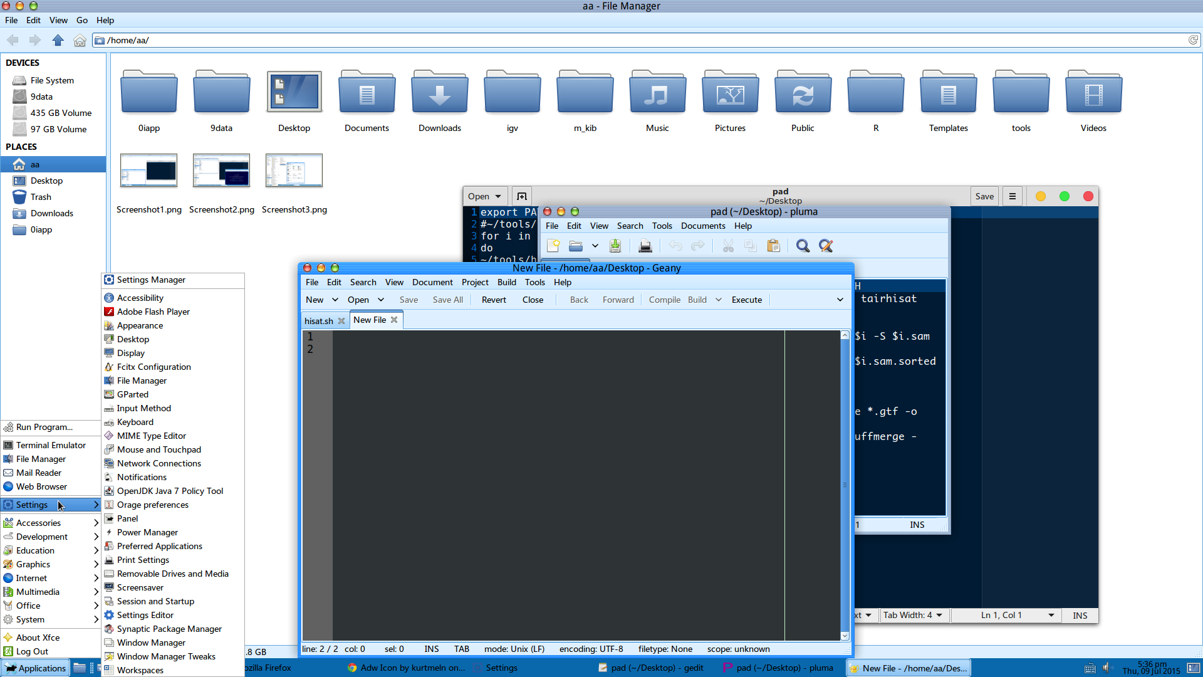Click the pluma find and replace icon
The image size is (1203, 677).
coord(826,246)
